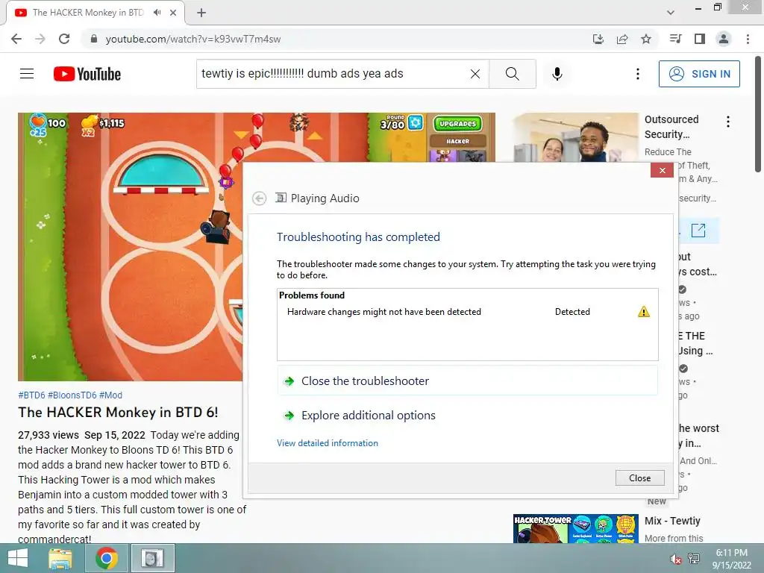
Task: Close the troubleshooter with red X
Action: [662, 170]
